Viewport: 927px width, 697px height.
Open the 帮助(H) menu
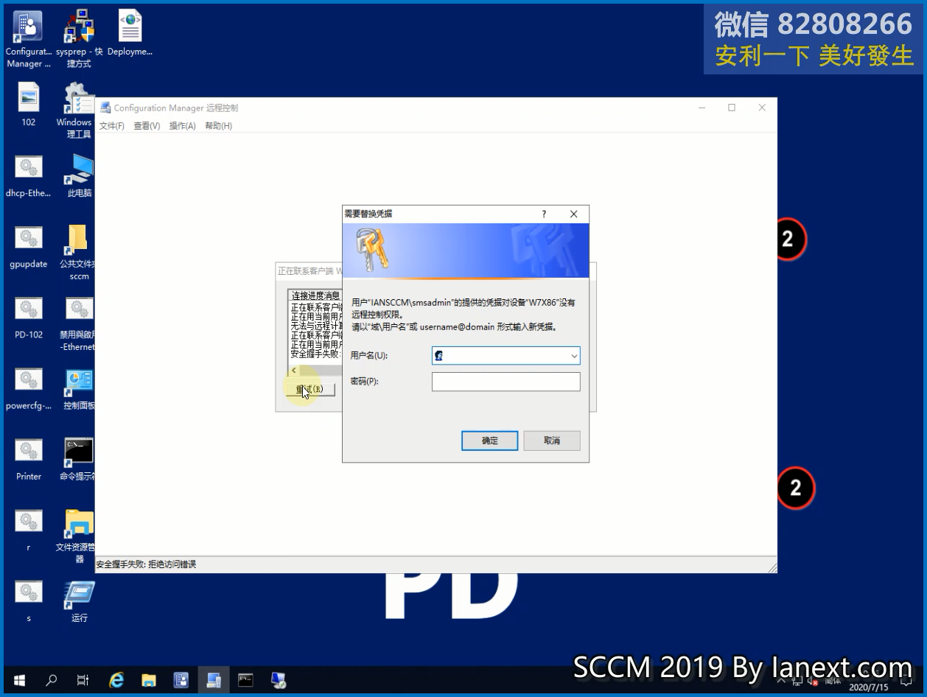[218, 126]
